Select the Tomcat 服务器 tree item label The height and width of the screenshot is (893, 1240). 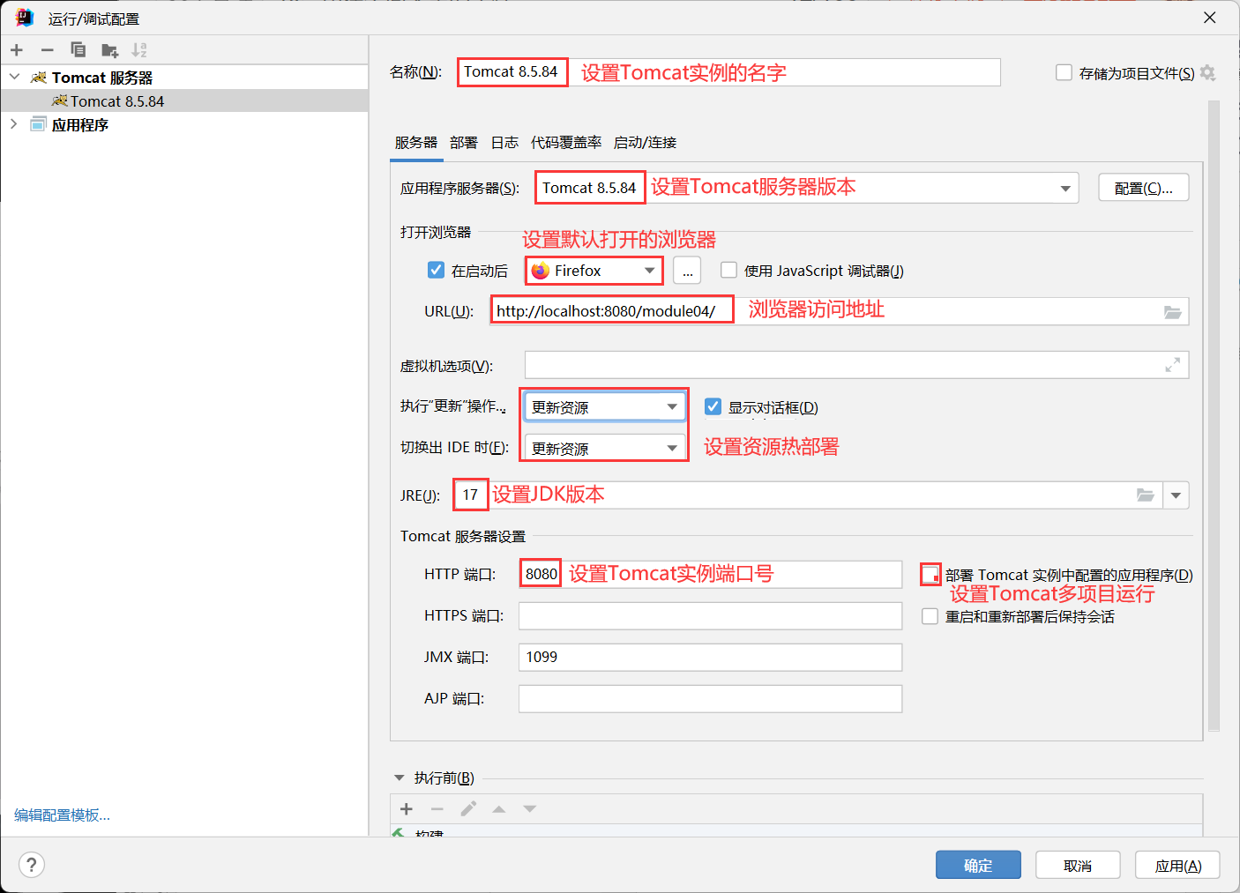pos(102,78)
